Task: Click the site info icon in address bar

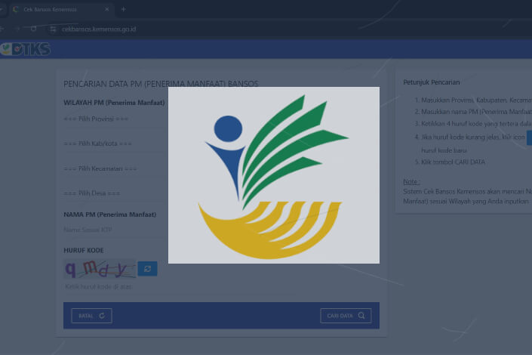Action: point(54,29)
